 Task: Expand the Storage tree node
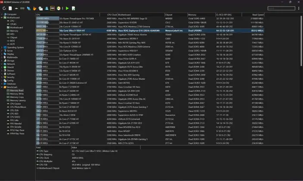coord(2,61)
